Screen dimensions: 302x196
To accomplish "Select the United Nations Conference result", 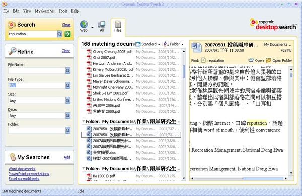I will (x=131, y=99).
